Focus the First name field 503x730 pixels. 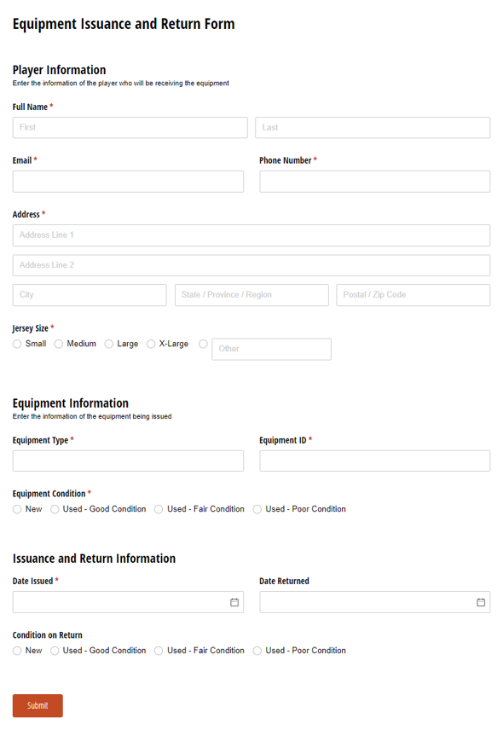[130, 128]
